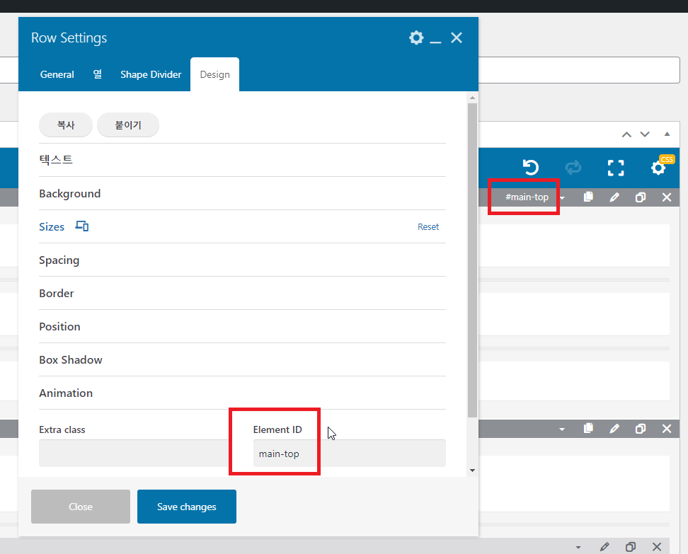Move panel down with chevron arrow
Viewport: 688px width, 554px height.
(645, 134)
